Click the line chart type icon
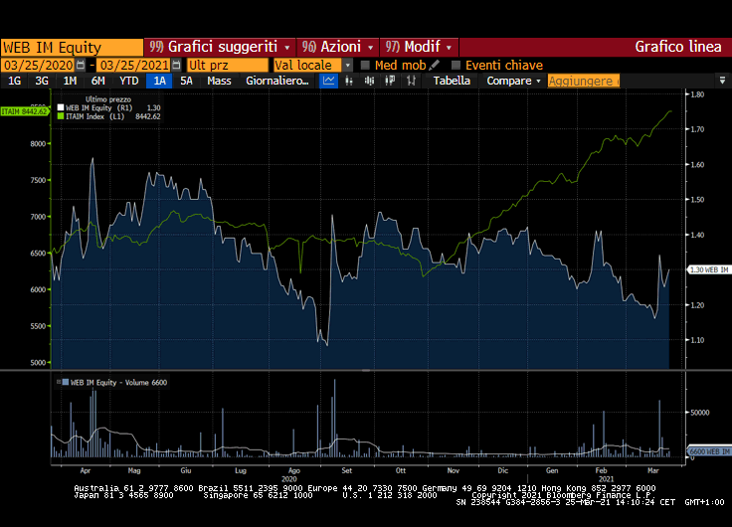Screen dimensions: 732x527 (329, 81)
